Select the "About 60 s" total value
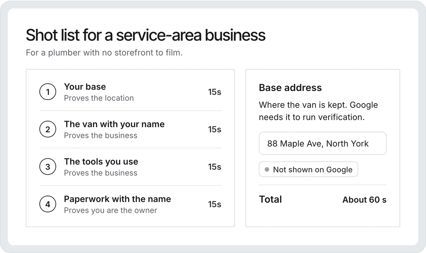 point(364,200)
